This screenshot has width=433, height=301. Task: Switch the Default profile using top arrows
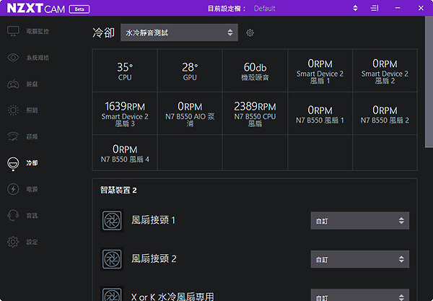click(x=355, y=8)
